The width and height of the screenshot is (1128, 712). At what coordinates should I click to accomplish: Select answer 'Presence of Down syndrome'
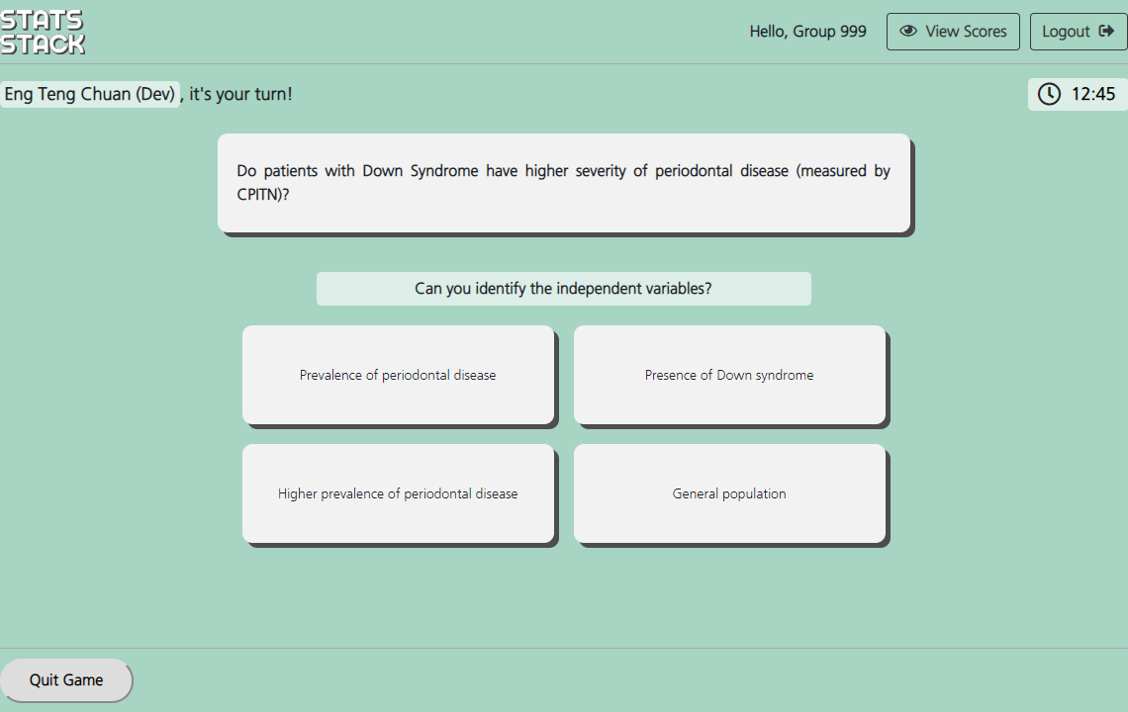click(x=729, y=375)
